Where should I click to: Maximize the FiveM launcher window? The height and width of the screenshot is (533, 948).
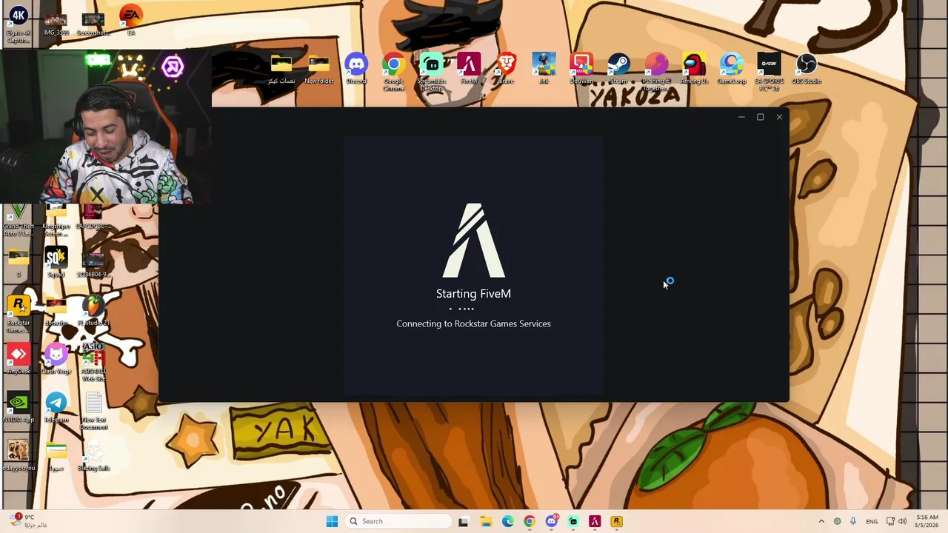(760, 117)
